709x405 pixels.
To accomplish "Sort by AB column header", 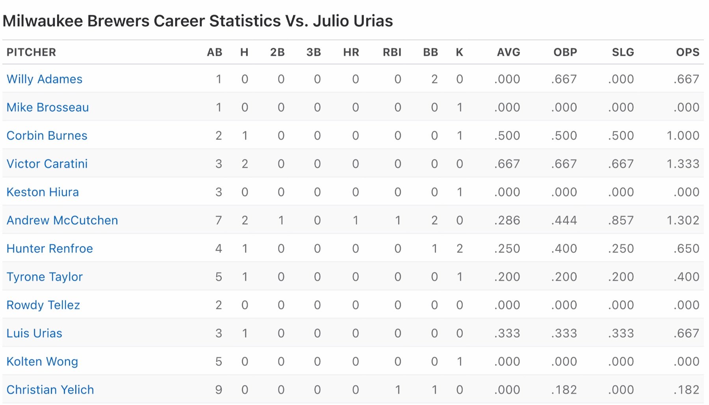I will point(214,52).
